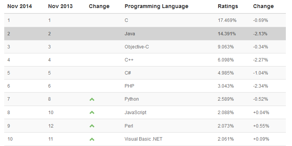The width and height of the screenshot is (292, 146).
Task: Click the +0.55% change value for Perl
Action: click(x=261, y=126)
